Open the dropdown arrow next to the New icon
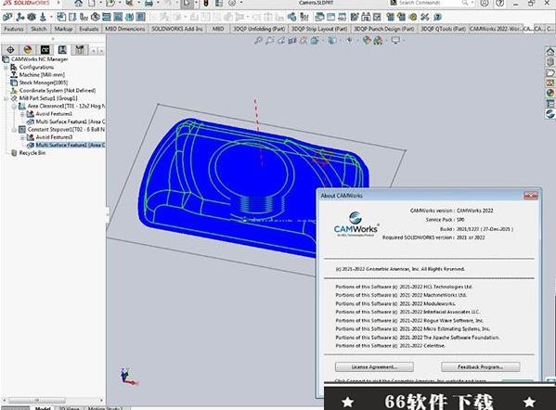The height and width of the screenshot is (410, 556). [x=100, y=3]
